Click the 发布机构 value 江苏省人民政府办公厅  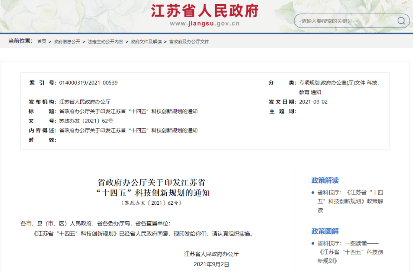pyautogui.click(x=85, y=102)
